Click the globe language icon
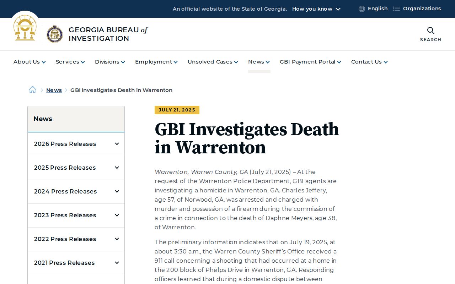 coord(362,9)
